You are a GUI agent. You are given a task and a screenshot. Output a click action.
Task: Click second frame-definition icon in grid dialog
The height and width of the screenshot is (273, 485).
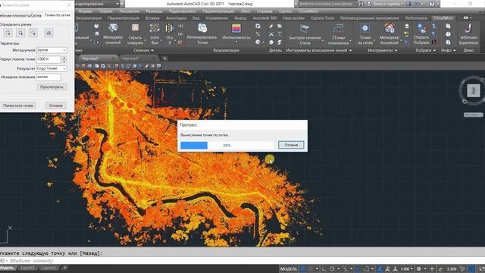coord(20,33)
